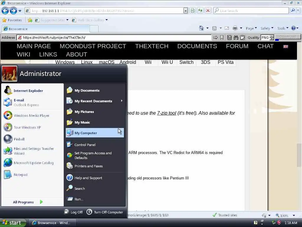The width and height of the screenshot is (302, 227).
Task: Click the UK flag language icon
Action: (x=285, y=46)
